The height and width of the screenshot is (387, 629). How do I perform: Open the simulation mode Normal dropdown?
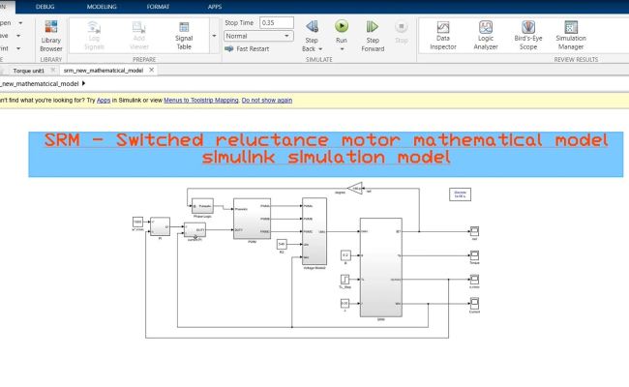coord(258,36)
